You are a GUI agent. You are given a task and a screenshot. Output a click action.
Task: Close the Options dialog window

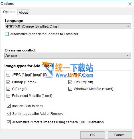tap(130, 4)
